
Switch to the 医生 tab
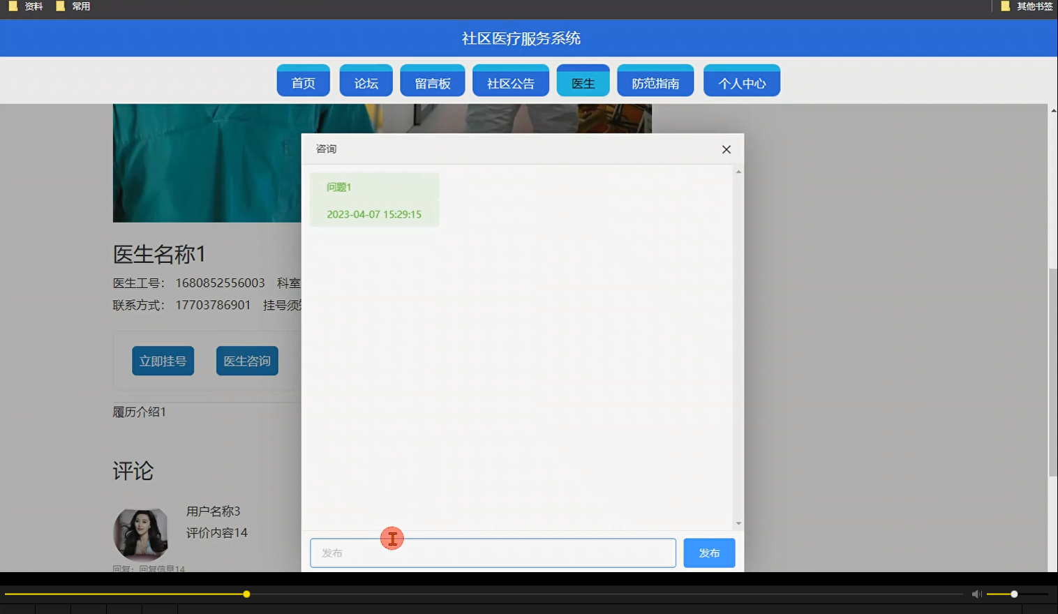(583, 81)
